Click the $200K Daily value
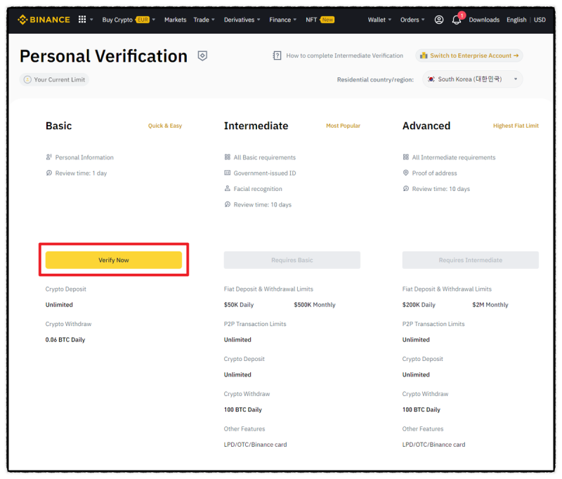Viewport: 562px width, 479px height. tap(419, 305)
